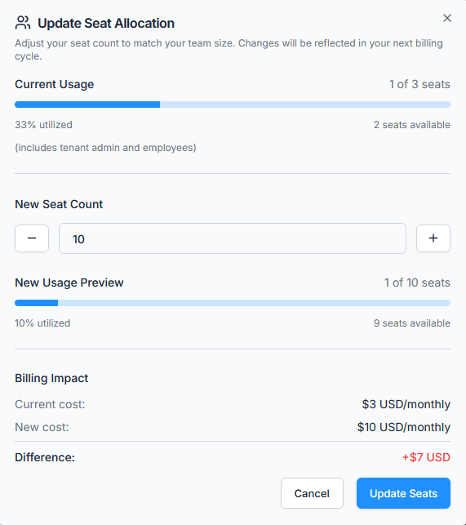
Task: Click the red +$7 USD difference amount
Action: pyautogui.click(x=426, y=457)
